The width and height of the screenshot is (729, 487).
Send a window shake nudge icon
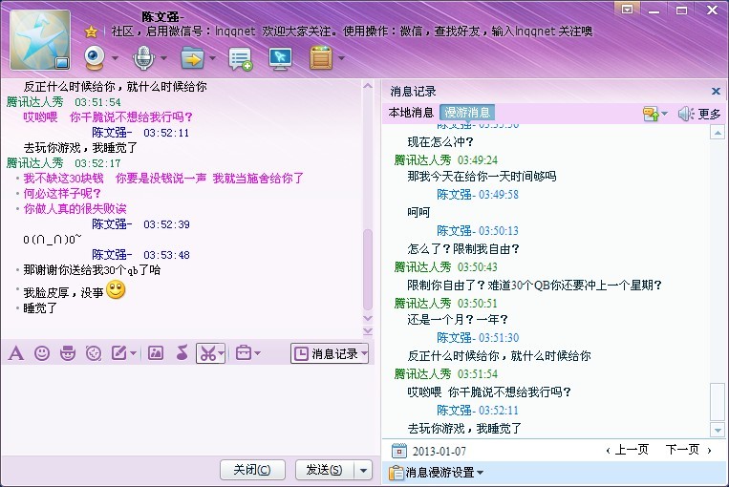(x=94, y=353)
